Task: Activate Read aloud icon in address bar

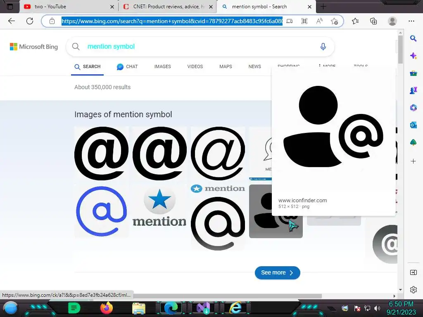Action: click(319, 21)
